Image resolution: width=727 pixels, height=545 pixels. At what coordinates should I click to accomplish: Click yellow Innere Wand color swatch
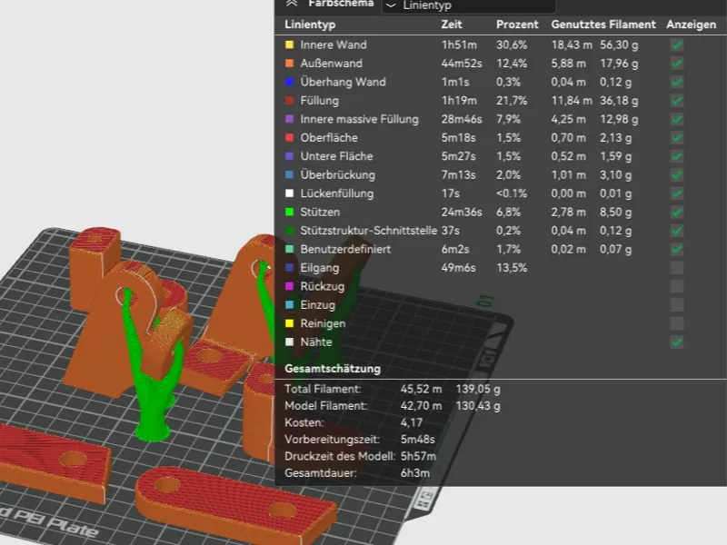[289, 45]
